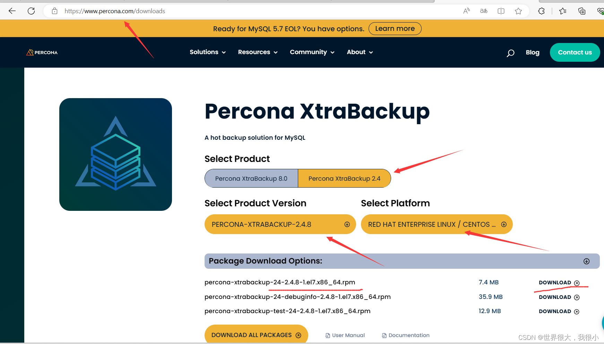Viewport: 604px width, 344px height.
Task: Open the site search magnifier icon
Action: click(510, 53)
